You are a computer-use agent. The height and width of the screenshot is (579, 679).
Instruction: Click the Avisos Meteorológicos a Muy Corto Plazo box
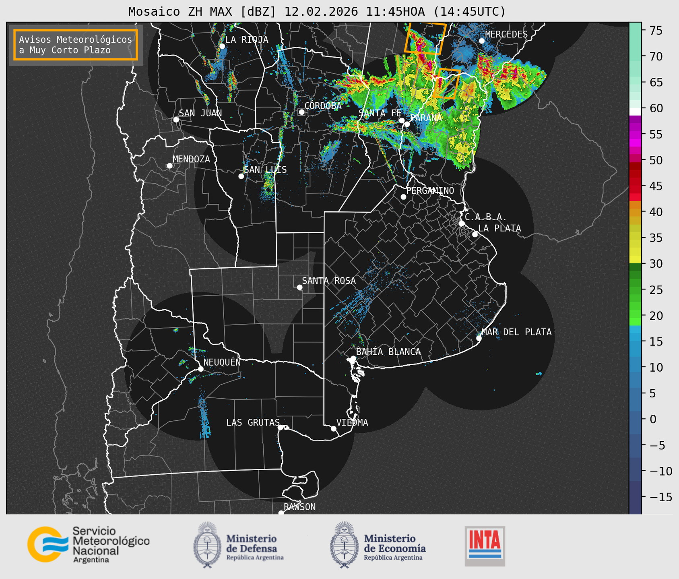tap(76, 45)
